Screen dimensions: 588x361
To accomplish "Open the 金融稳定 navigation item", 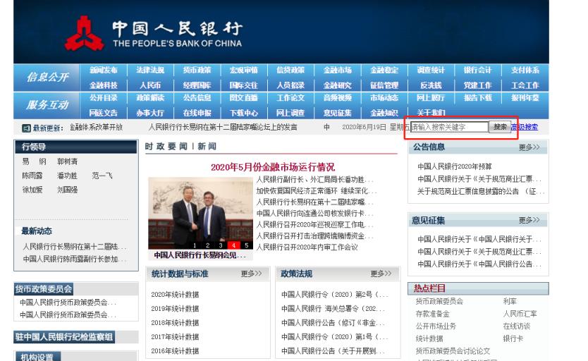I will click(x=384, y=70).
